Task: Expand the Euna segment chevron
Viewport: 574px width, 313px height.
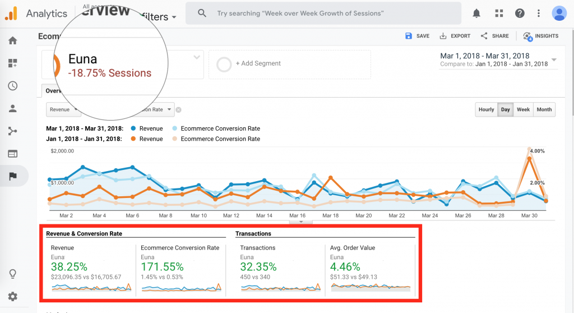Action: [197, 57]
